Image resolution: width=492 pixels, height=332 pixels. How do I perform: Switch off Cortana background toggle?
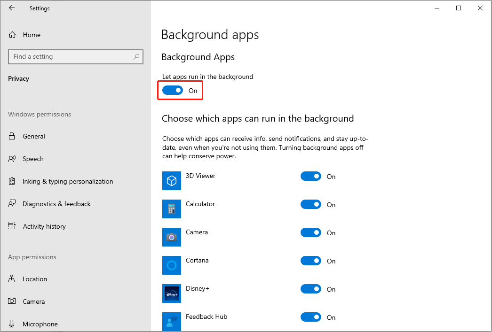click(311, 261)
